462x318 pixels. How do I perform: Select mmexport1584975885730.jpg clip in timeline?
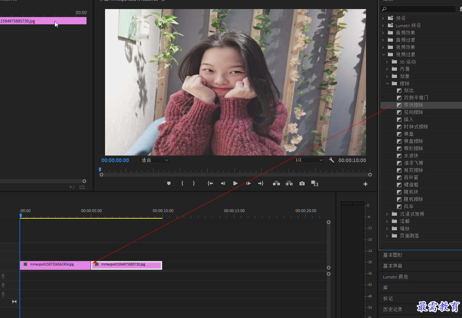coord(126,265)
